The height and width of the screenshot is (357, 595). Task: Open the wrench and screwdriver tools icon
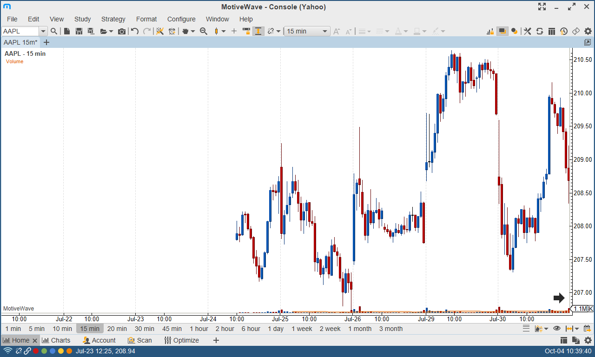tap(528, 31)
